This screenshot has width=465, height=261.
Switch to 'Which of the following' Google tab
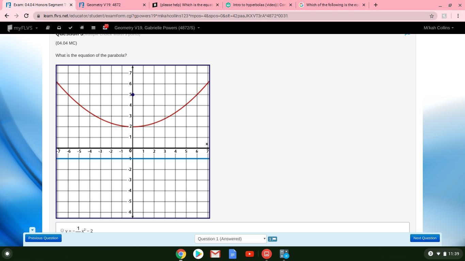click(332, 5)
